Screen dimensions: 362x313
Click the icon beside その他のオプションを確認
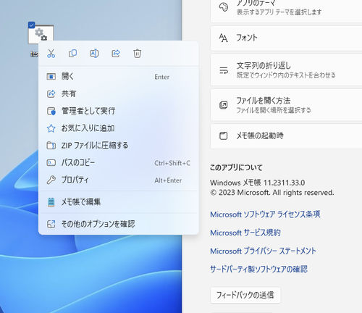coord(51,224)
